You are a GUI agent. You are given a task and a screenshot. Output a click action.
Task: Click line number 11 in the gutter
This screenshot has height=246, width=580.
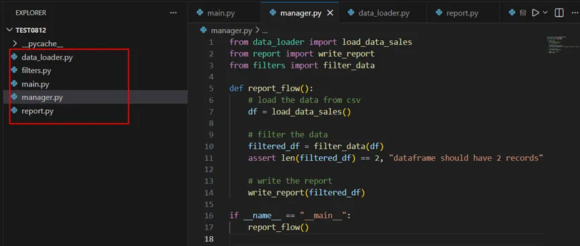(209, 158)
